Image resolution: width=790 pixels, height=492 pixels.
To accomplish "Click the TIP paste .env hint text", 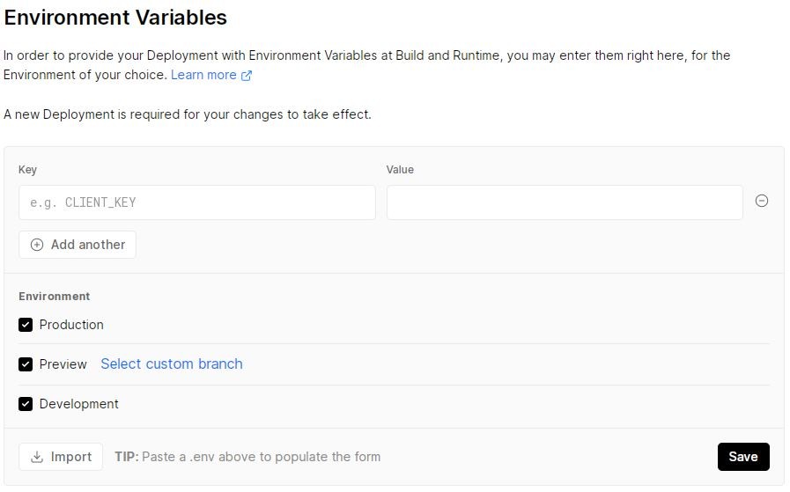I will click(247, 457).
